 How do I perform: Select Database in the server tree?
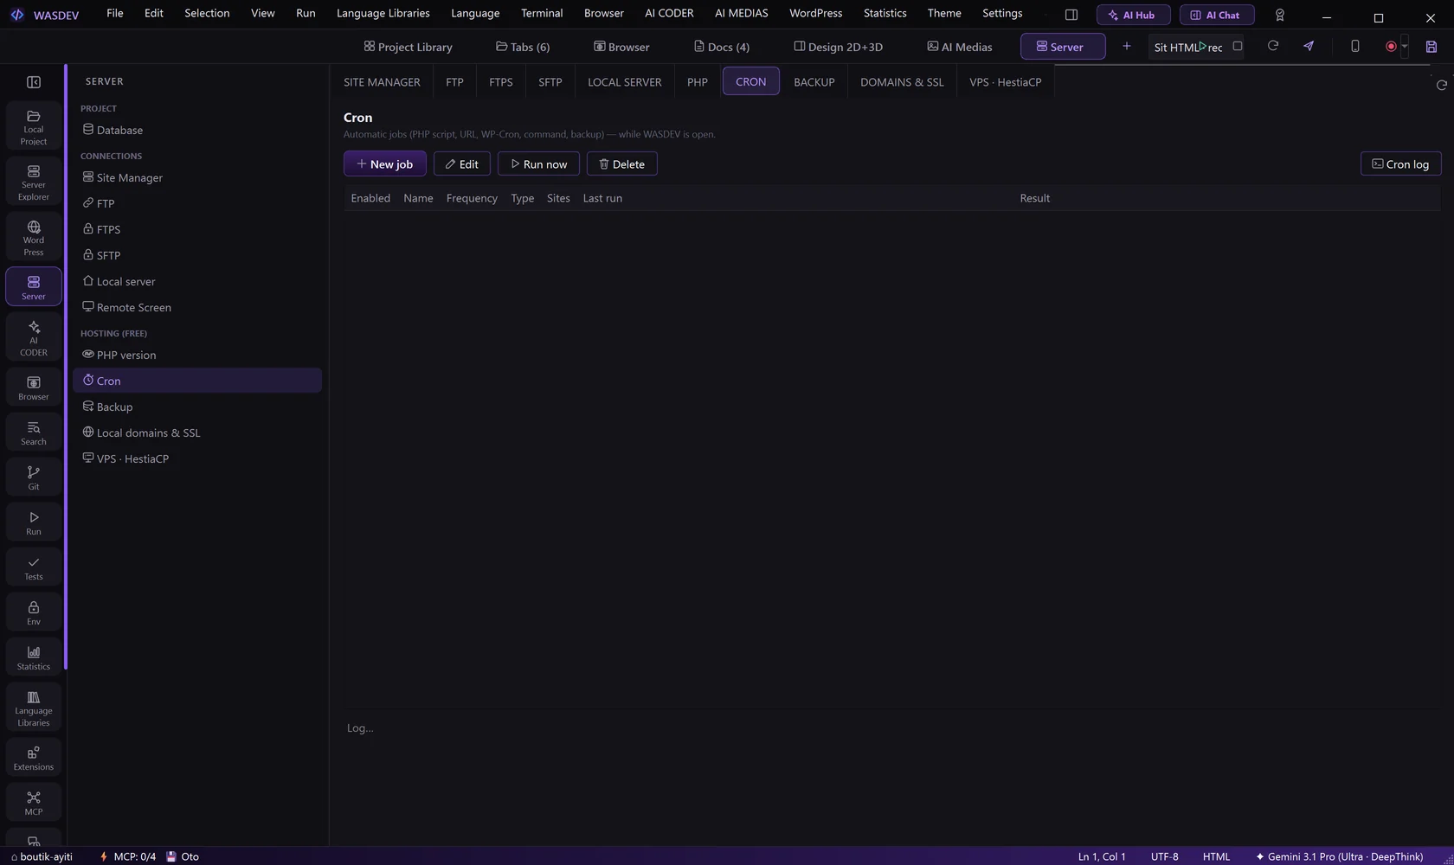[x=197, y=130]
